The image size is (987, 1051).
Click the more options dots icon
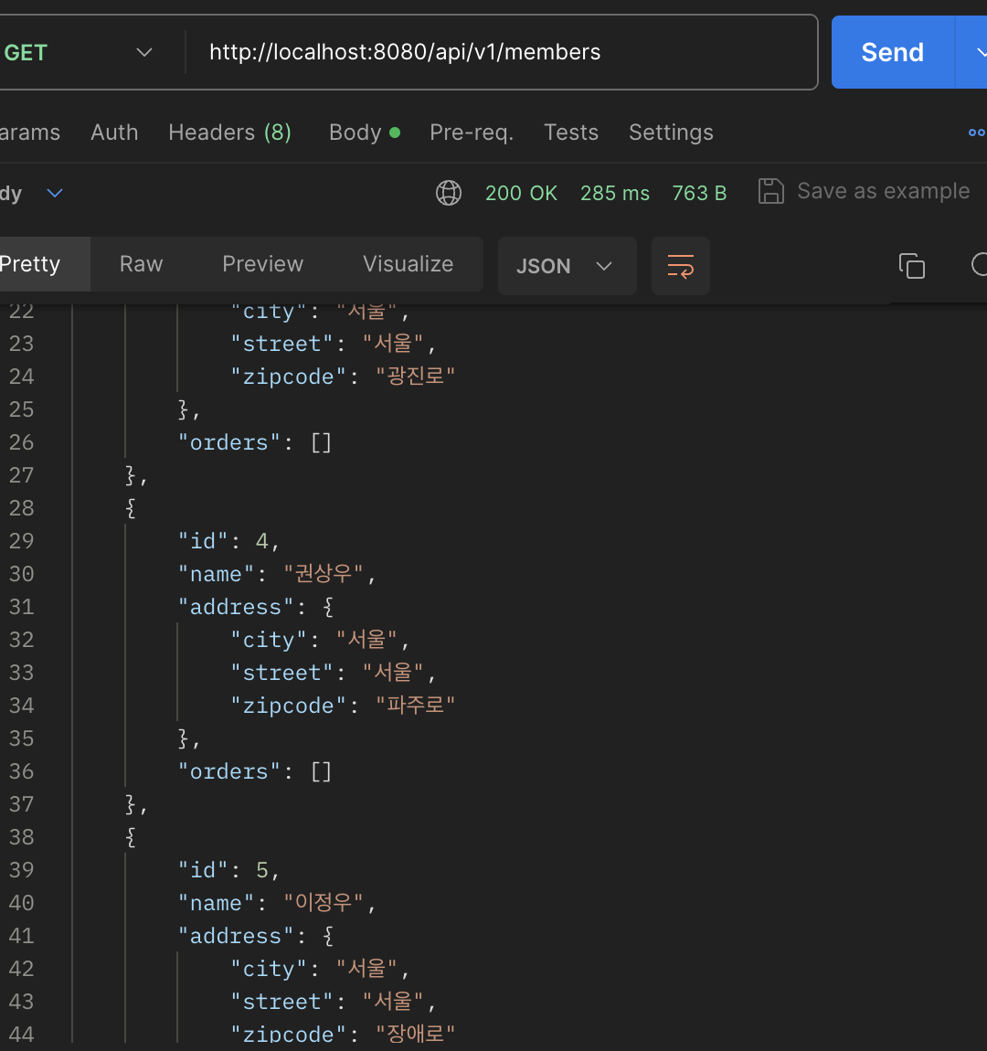pyautogui.click(x=977, y=133)
